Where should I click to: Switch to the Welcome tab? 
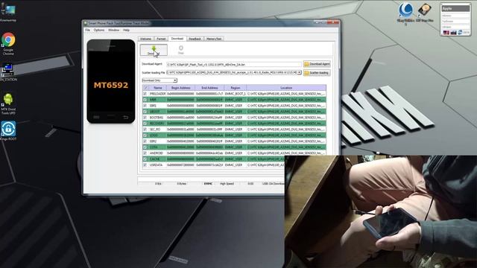pyautogui.click(x=145, y=39)
